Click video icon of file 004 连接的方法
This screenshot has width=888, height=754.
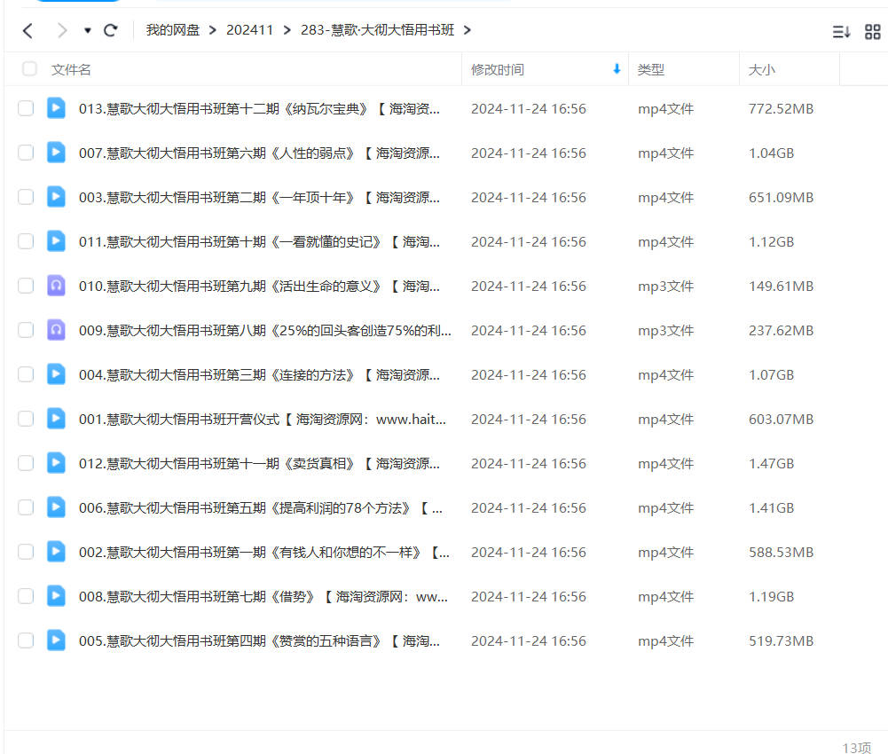coord(56,374)
